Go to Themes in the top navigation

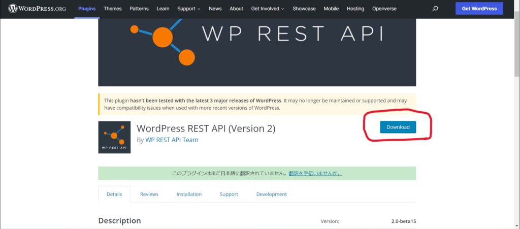(x=112, y=9)
